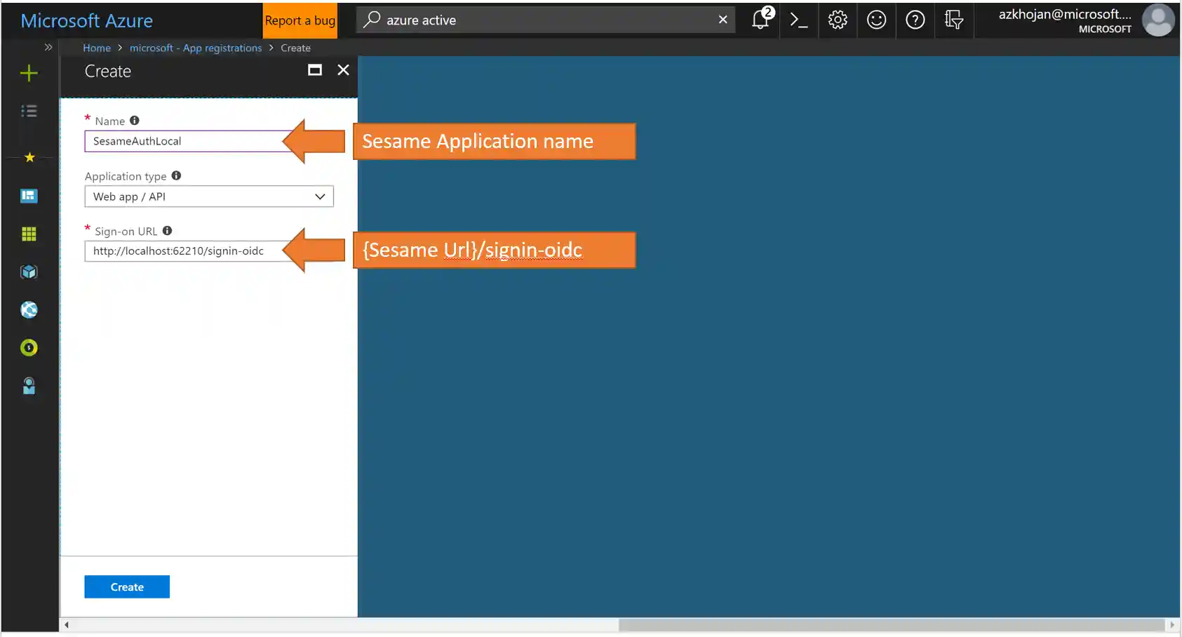Launch Azure Cloud Shell

(799, 20)
